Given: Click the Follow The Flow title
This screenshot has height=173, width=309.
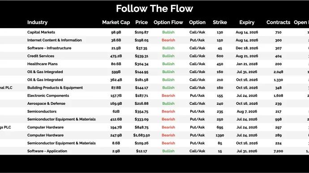Looking at the screenshot, I should (x=154, y=8).
